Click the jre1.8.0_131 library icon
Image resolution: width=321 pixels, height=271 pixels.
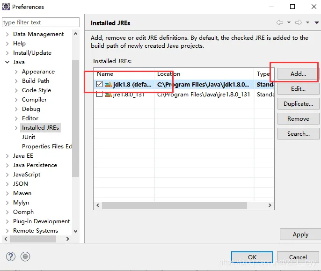pyautogui.click(x=108, y=95)
